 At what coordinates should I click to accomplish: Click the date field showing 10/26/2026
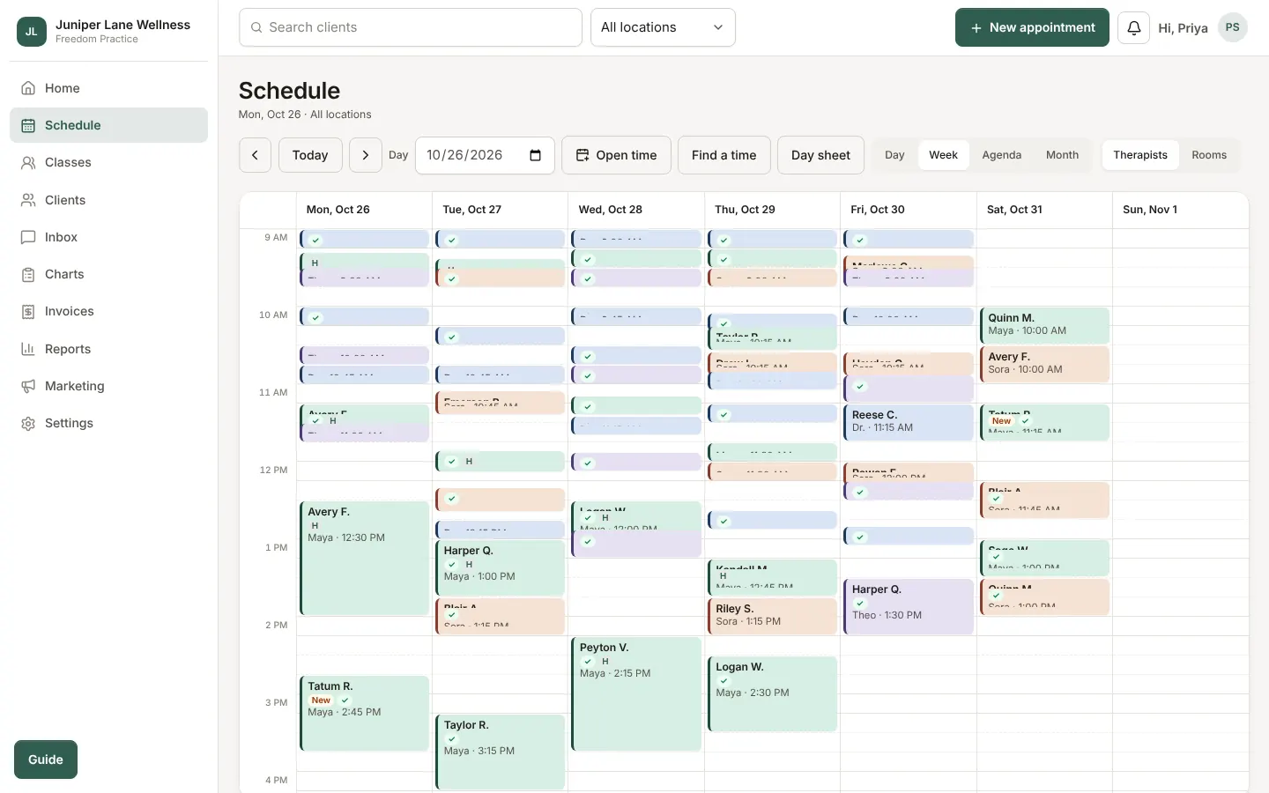[485, 155]
